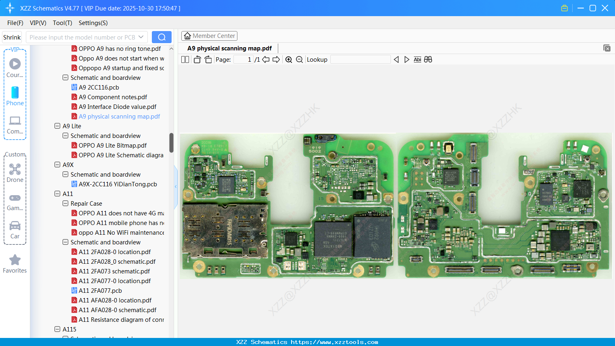Find next lookup result
This screenshot has width=615, height=346.
coord(407,60)
